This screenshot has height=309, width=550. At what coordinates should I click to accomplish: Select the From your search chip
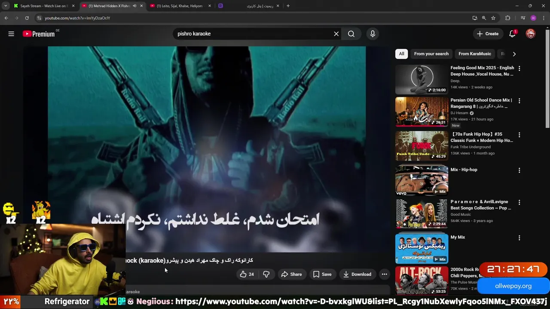[431, 54]
